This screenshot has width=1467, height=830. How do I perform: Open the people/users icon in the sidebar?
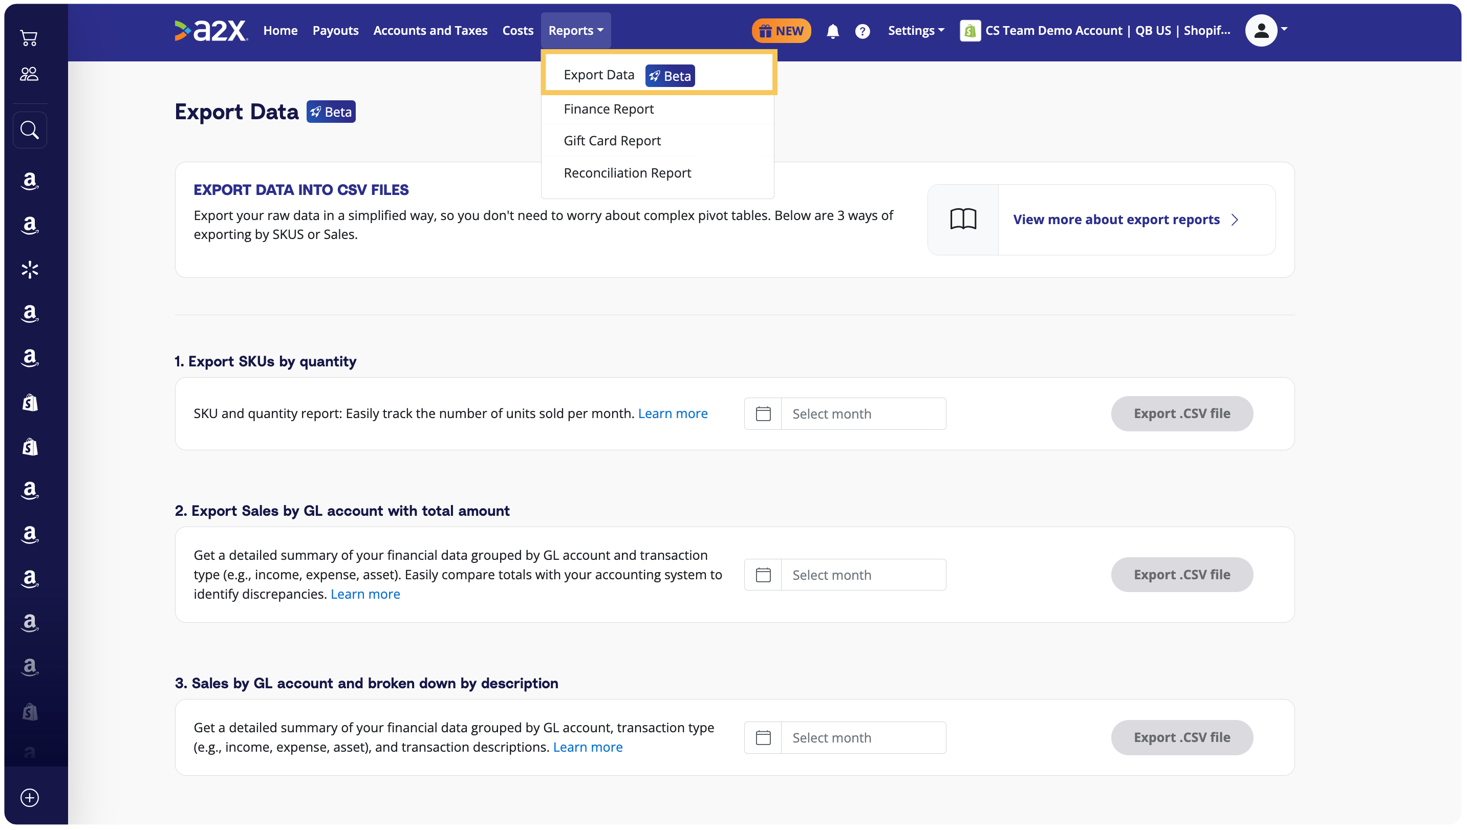[x=29, y=74]
